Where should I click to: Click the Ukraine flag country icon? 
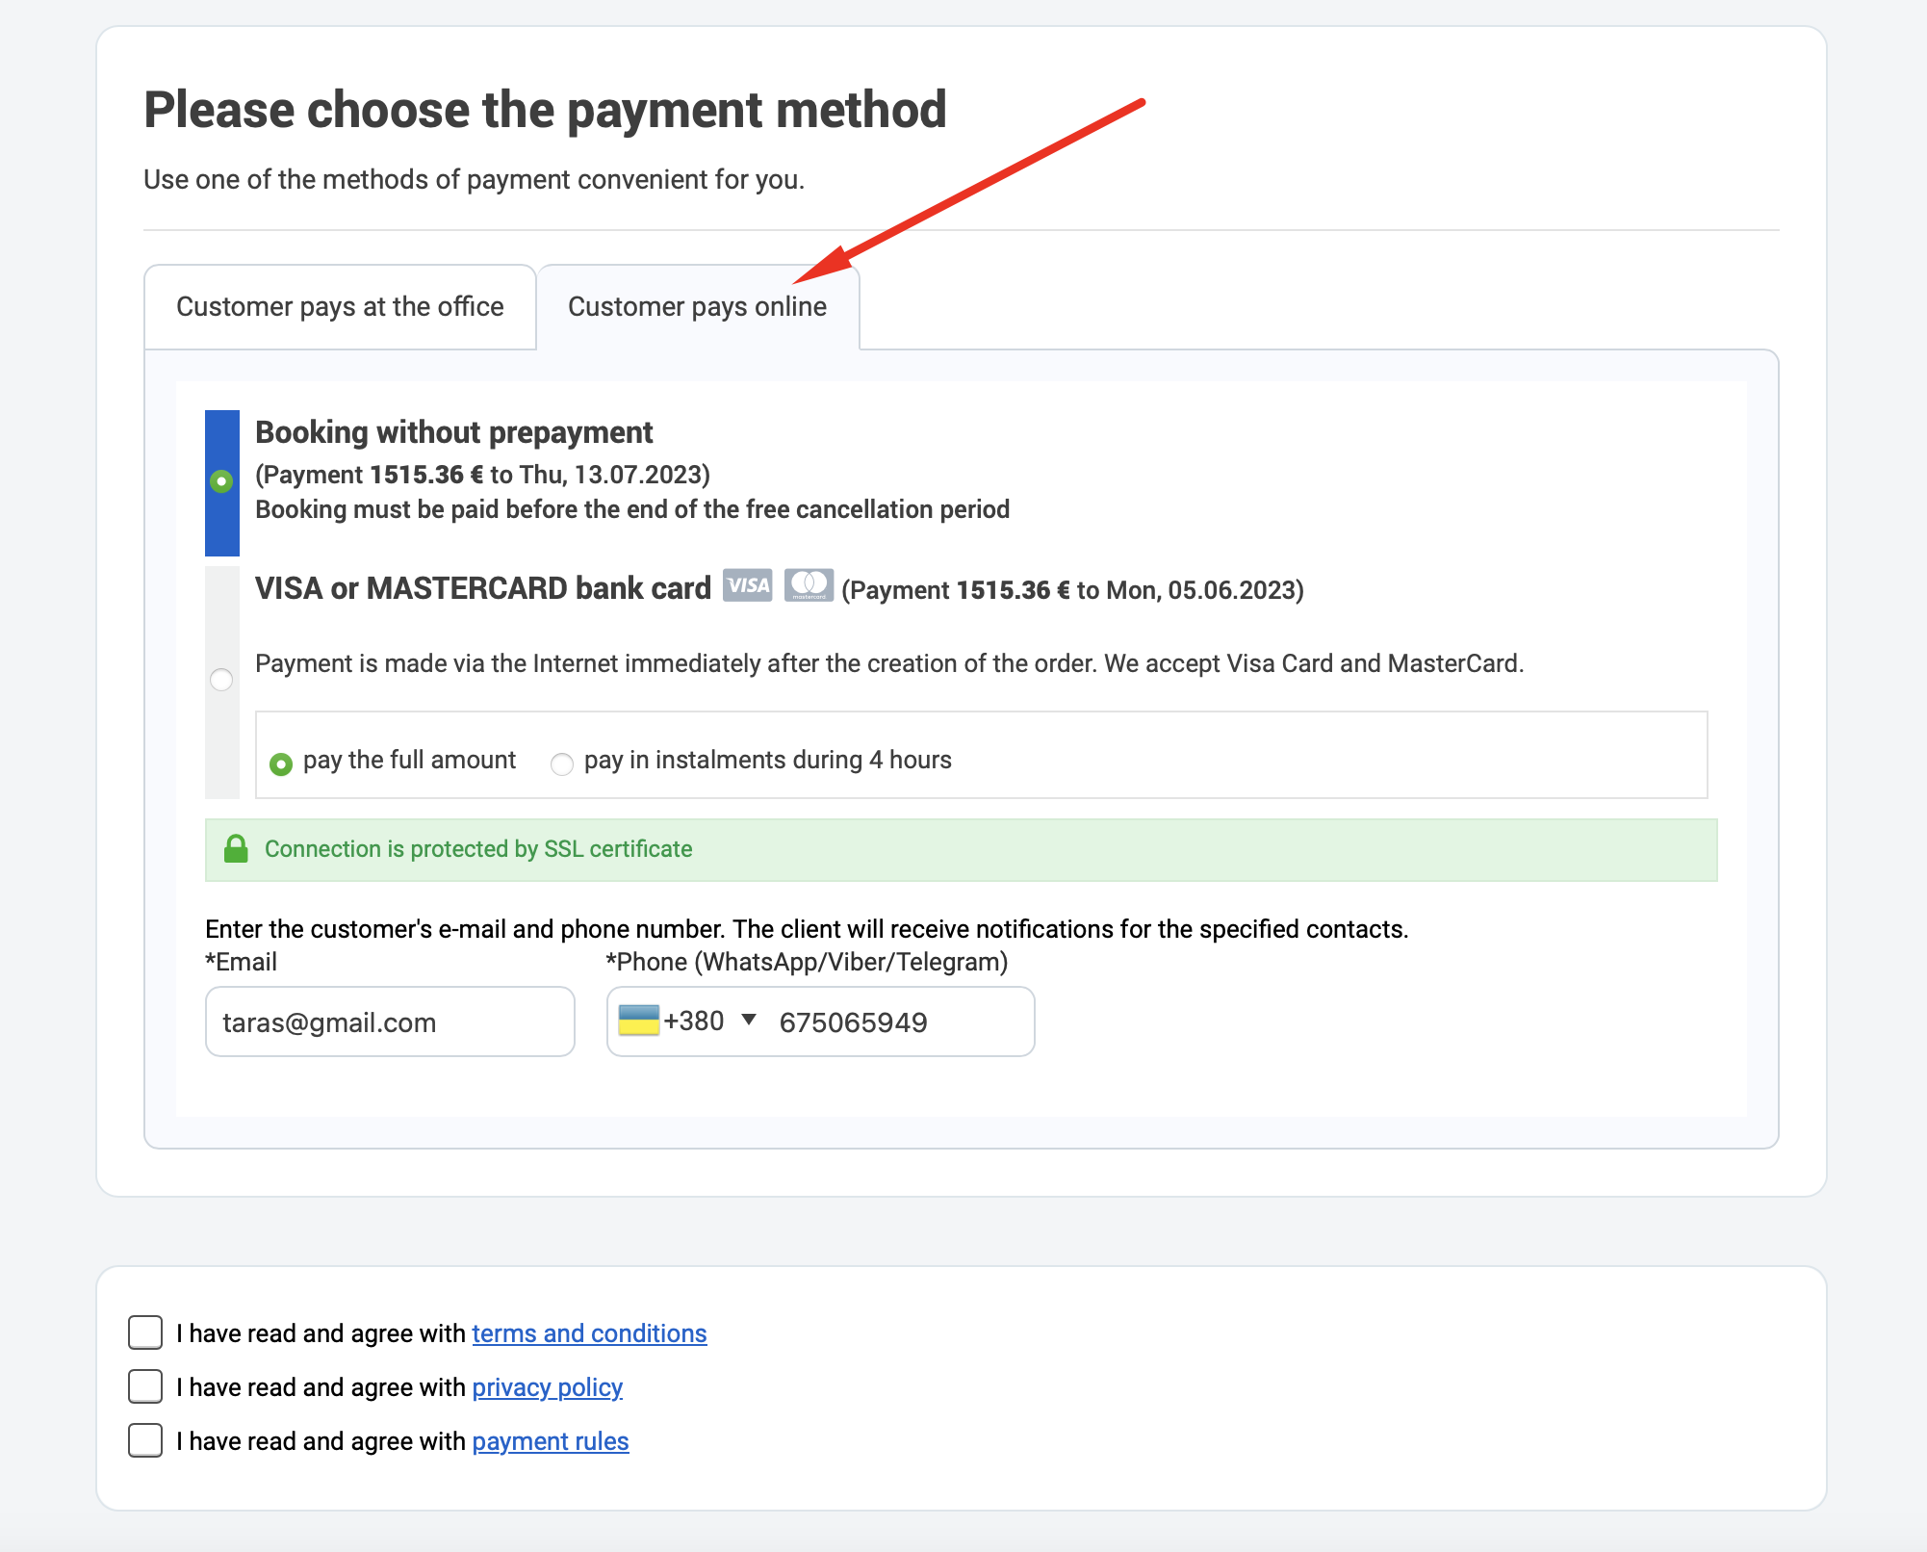(x=638, y=1021)
